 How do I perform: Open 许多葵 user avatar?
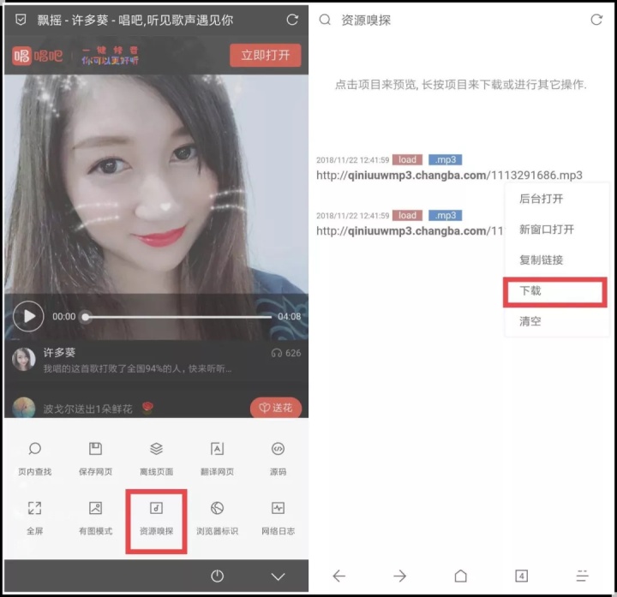[x=24, y=359]
